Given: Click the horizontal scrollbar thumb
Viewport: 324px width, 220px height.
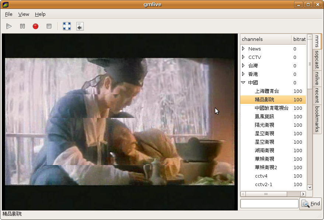Looking at the screenshot, I should click(266, 194).
